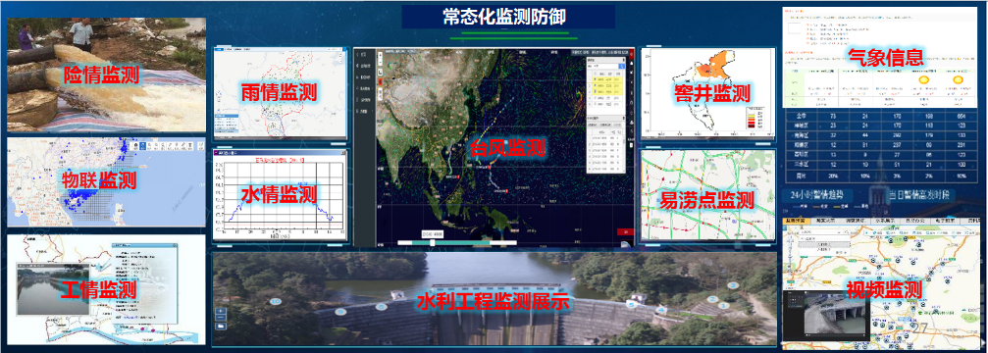Open the 险情监测 danger monitoring thumbnail

[106, 75]
